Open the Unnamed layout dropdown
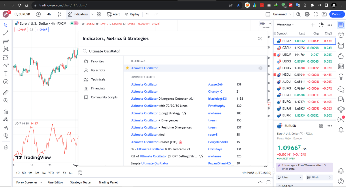346x187 pixels. pyautogui.click(x=282, y=14)
